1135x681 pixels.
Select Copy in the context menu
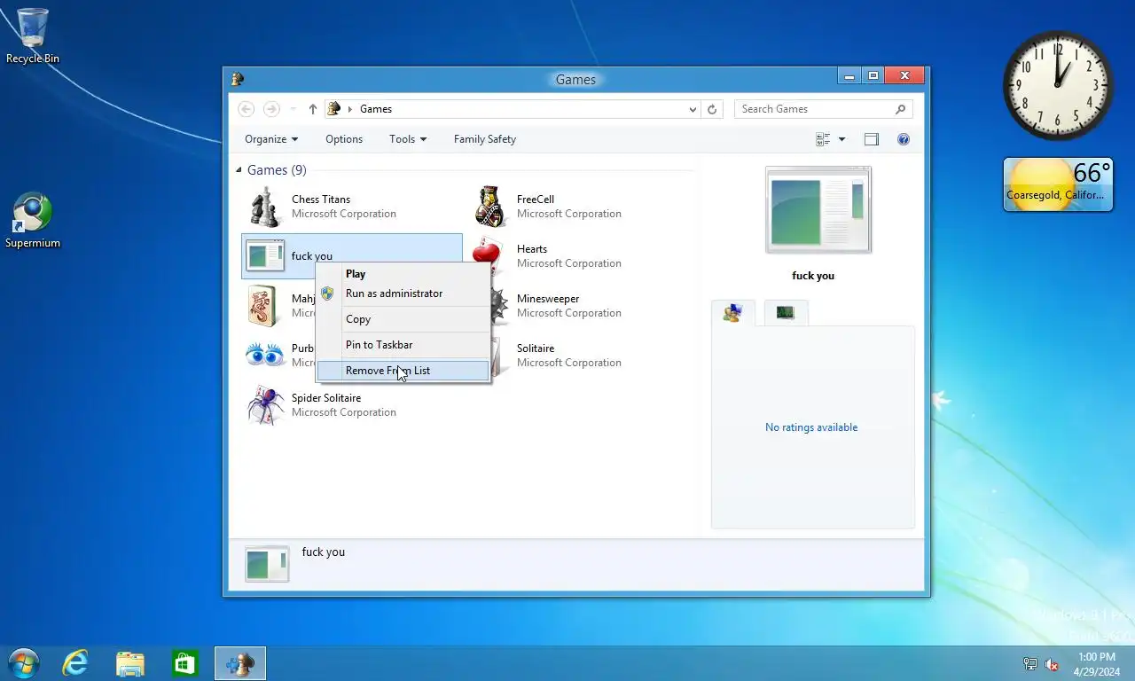pos(403,319)
